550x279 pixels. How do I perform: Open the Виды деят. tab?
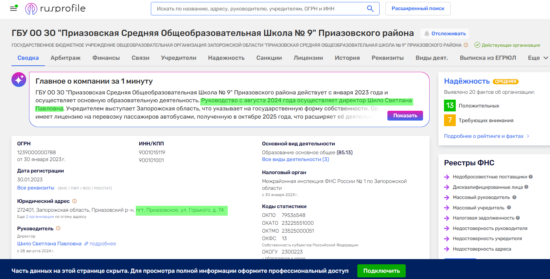432,58
